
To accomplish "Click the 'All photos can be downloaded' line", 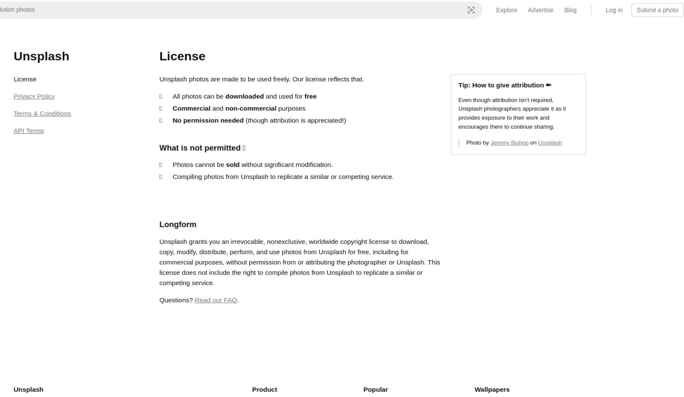I will pos(244,96).
